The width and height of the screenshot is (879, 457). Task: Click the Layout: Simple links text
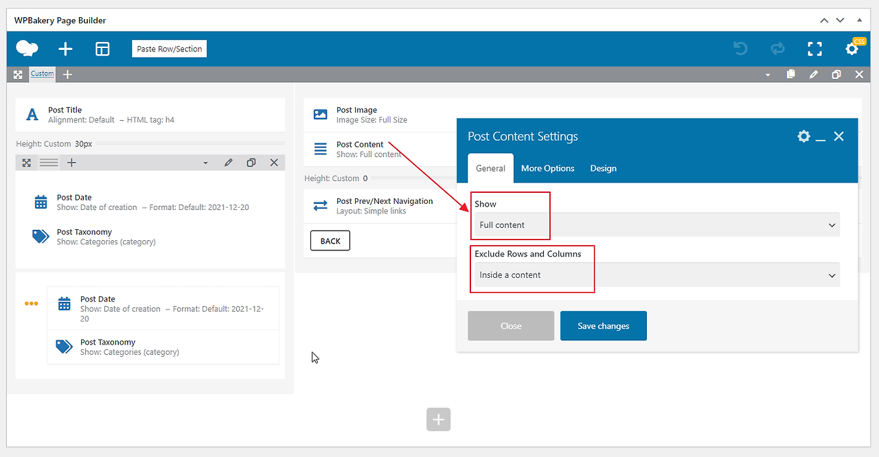371,211
